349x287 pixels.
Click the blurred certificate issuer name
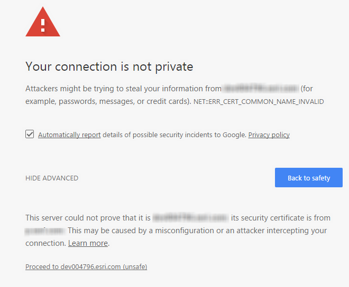(45, 231)
